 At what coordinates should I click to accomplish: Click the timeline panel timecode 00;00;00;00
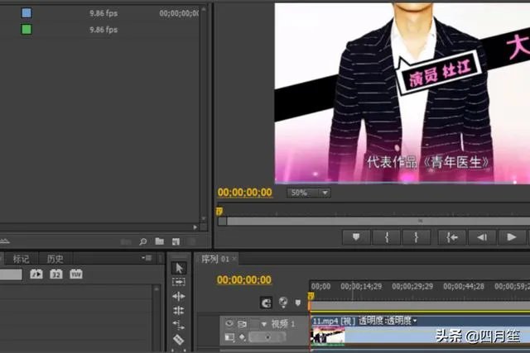pyautogui.click(x=244, y=279)
